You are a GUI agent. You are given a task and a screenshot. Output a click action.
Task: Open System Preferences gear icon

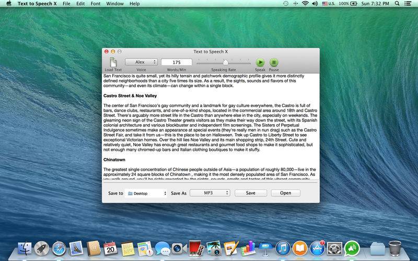[x=334, y=249]
